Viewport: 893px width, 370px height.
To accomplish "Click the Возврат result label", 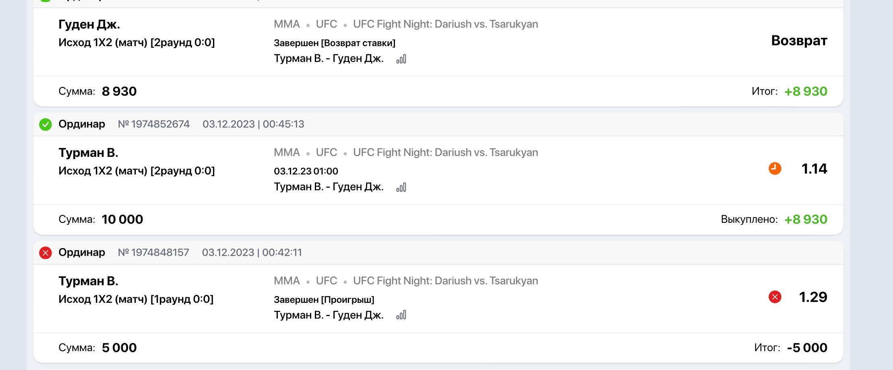I will [x=799, y=41].
